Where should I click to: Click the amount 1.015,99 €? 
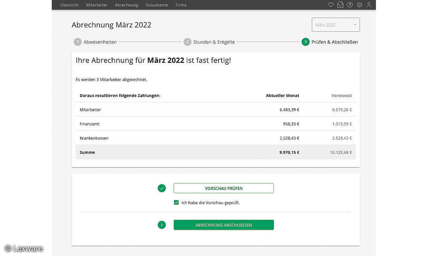tap(342, 124)
